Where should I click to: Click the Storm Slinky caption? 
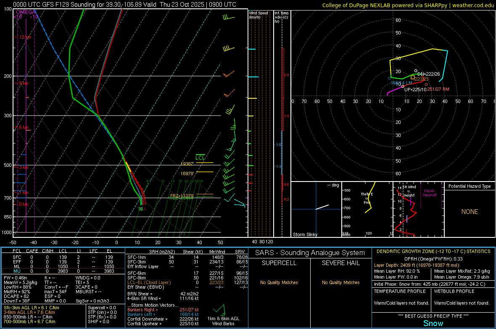(305, 234)
